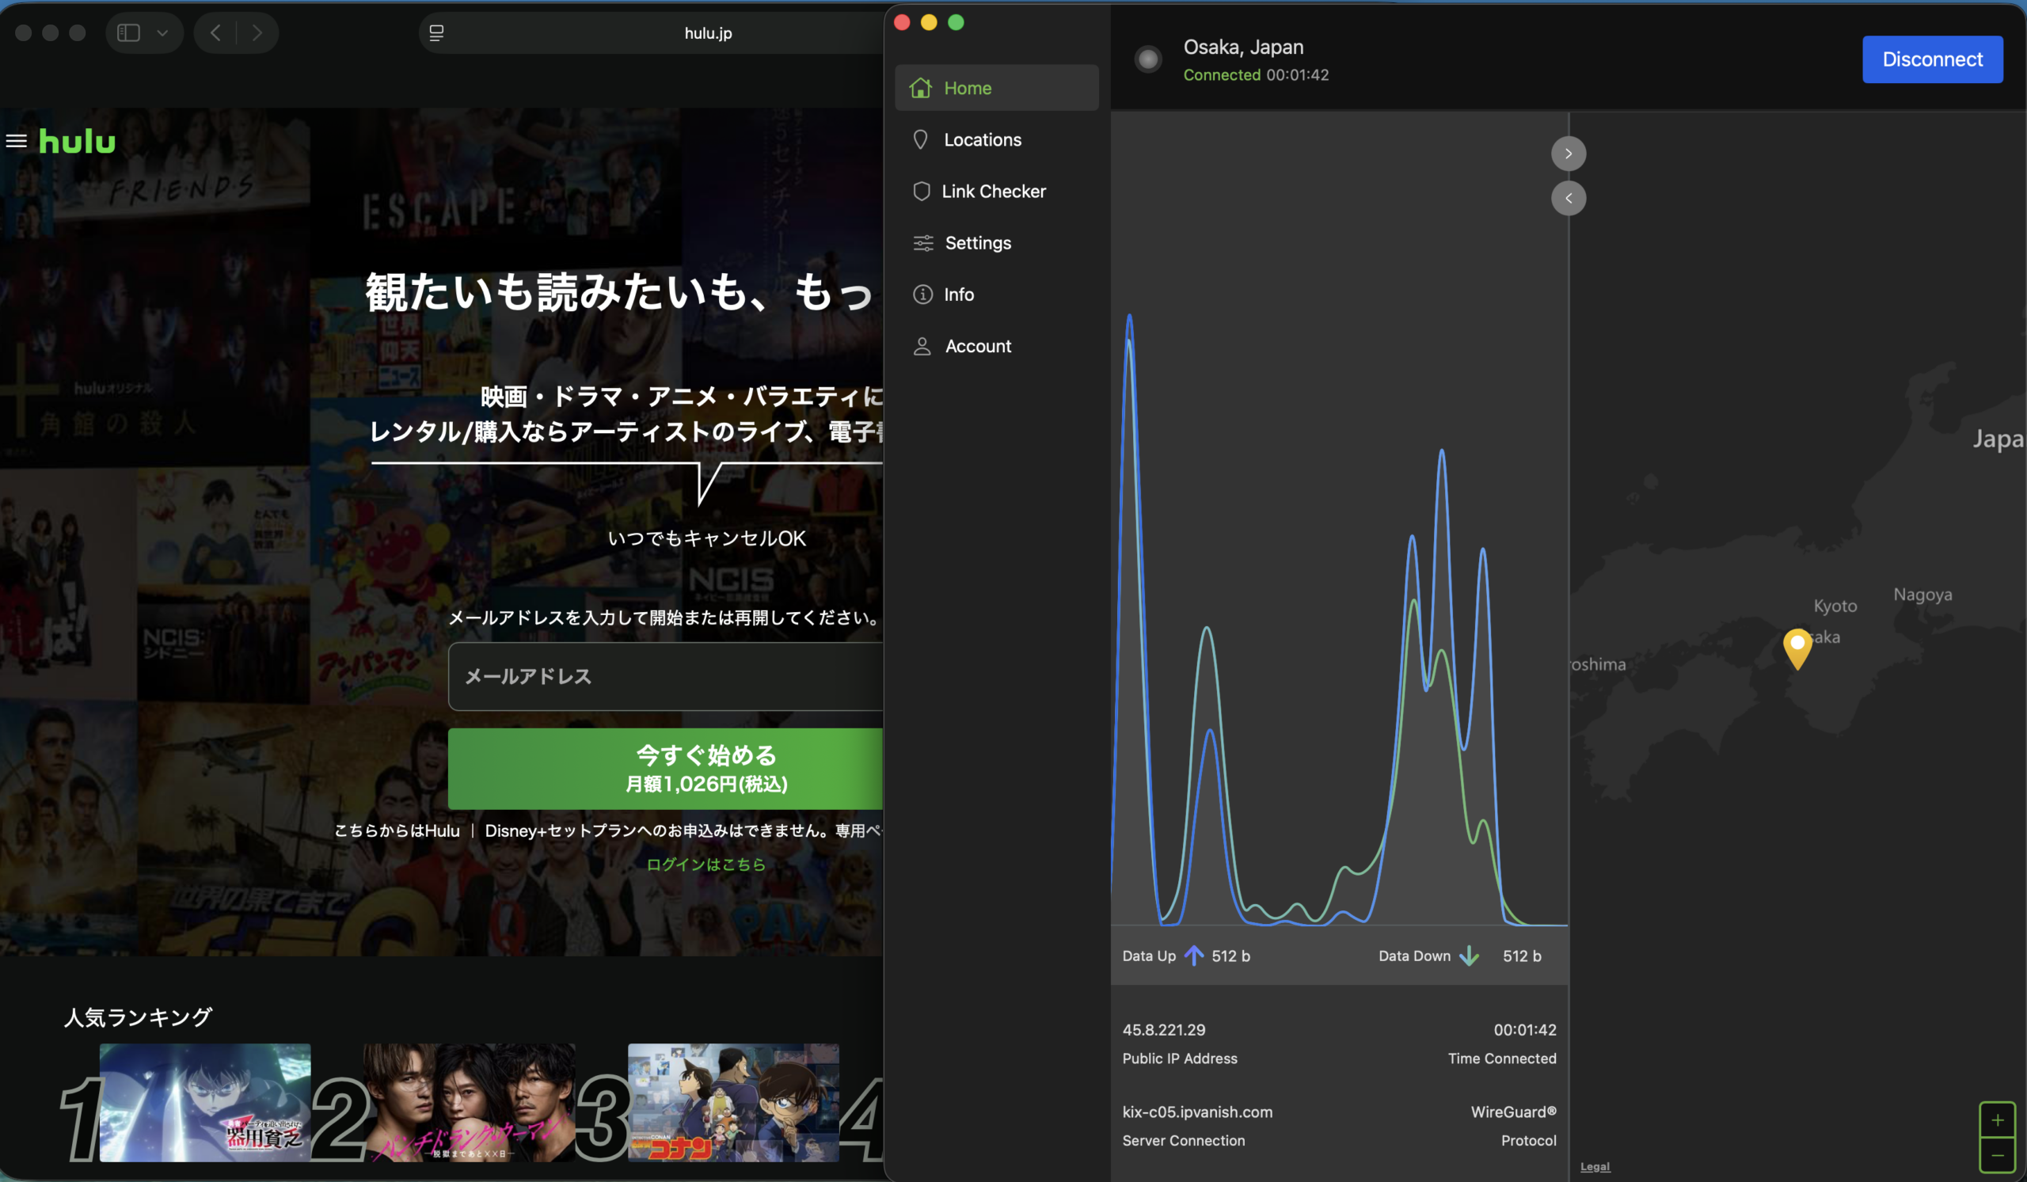Go to Settings in the VPN sidebar

point(996,242)
